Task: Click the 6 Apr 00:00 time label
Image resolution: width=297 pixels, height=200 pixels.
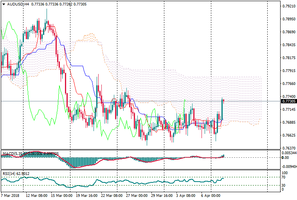Action: coord(211,195)
